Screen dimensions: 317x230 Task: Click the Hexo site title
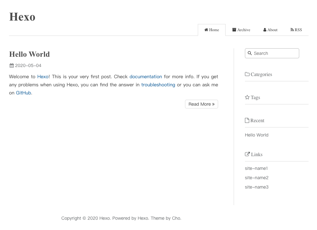click(22, 17)
